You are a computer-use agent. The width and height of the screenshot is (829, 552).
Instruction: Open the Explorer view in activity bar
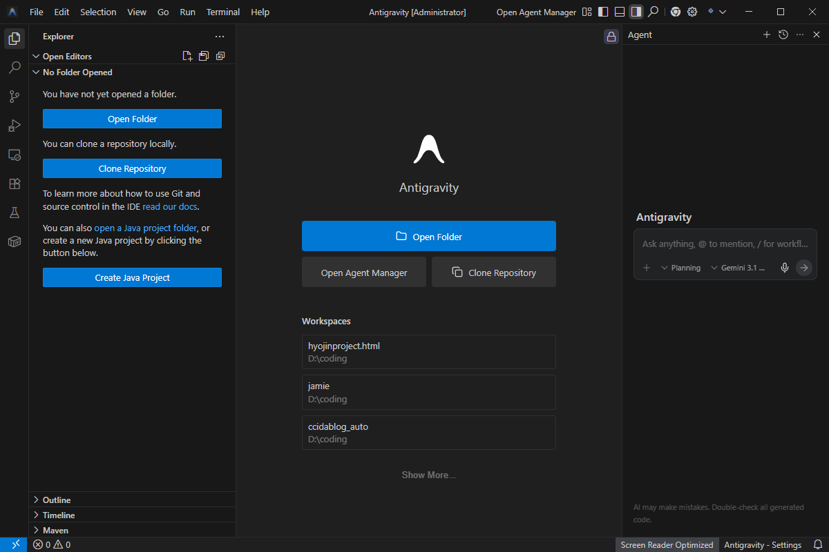[14, 39]
